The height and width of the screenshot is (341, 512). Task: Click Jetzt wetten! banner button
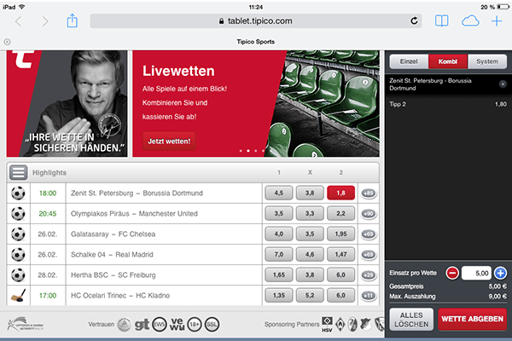(169, 141)
